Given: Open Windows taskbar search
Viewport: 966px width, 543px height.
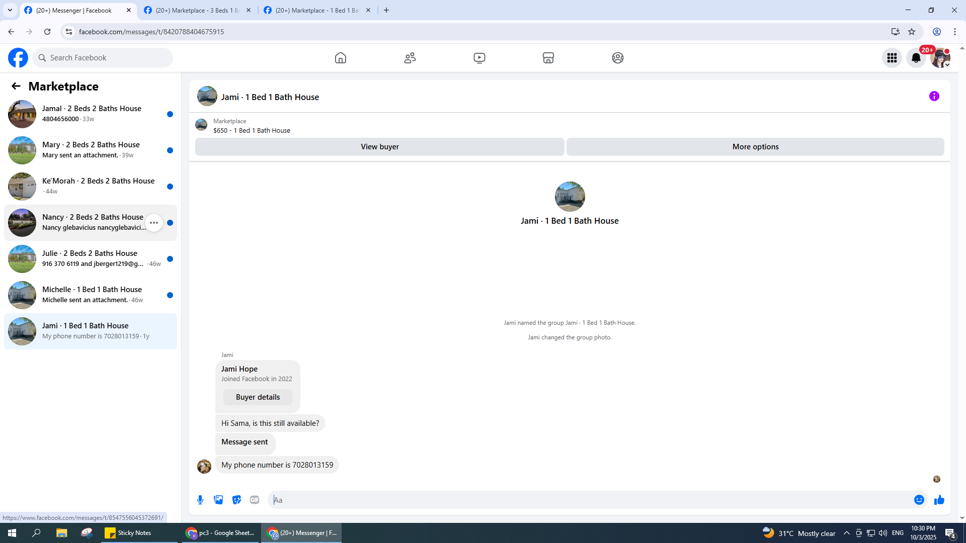Looking at the screenshot, I should click(x=36, y=533).
